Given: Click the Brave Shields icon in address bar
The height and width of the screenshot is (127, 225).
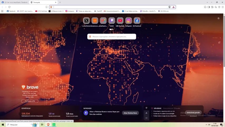Looking at the screenshot, I should (169, 7).
